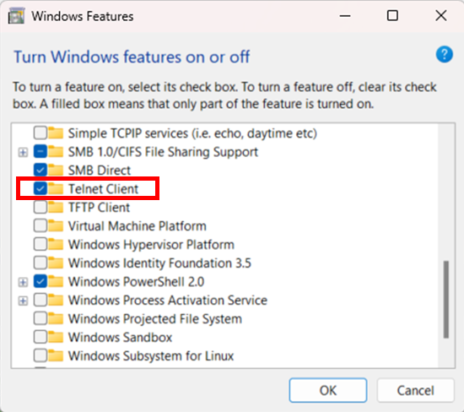Expand SMB 1.0/CIFS File Sharing Support
Screen dimensions: 464x412
pyautogui.click(x=23, y=152)
